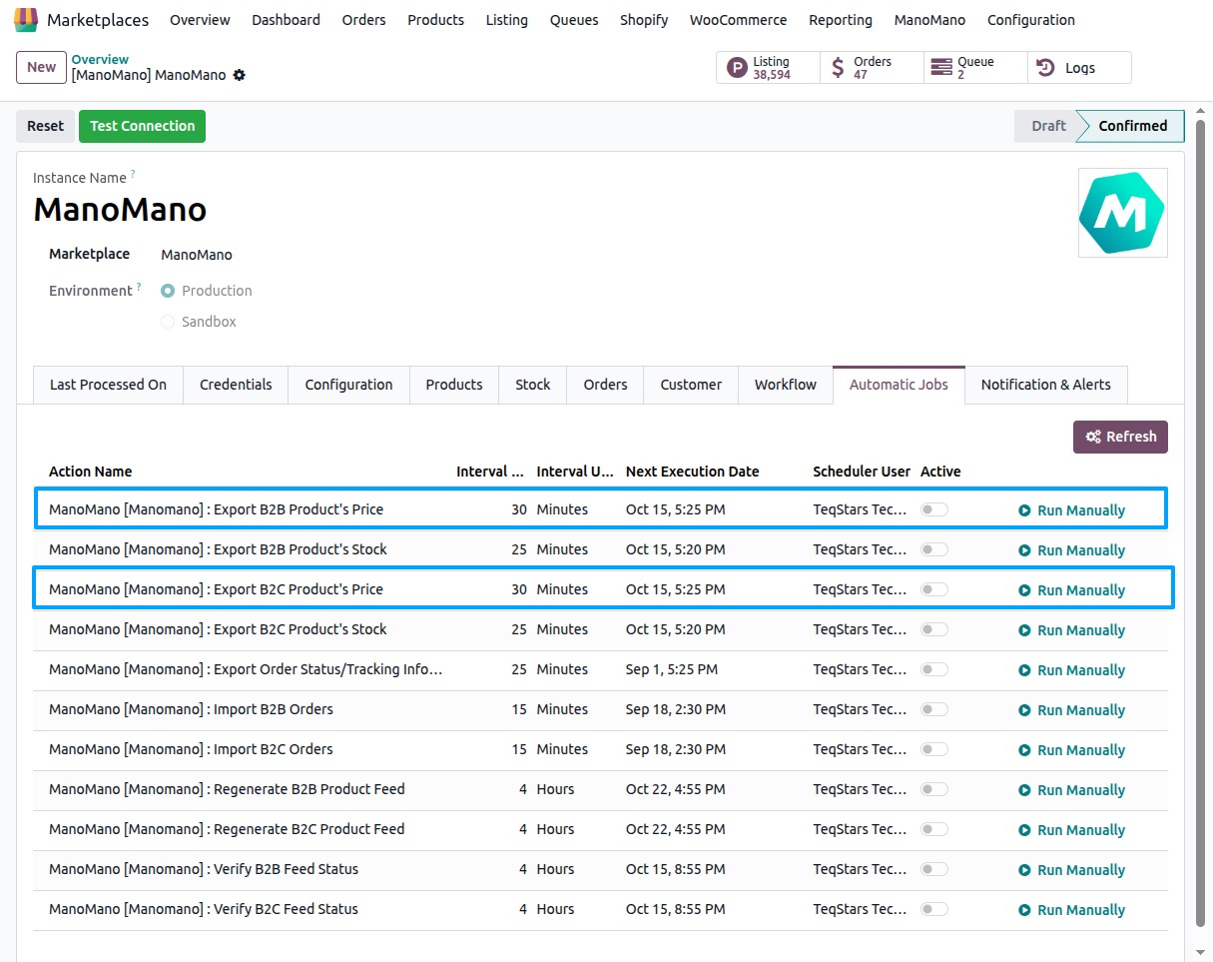Toggle Active for Export Order Status/Tracking
The width and height of the screenshot is (1213, 962).
[x=934, y=669]
